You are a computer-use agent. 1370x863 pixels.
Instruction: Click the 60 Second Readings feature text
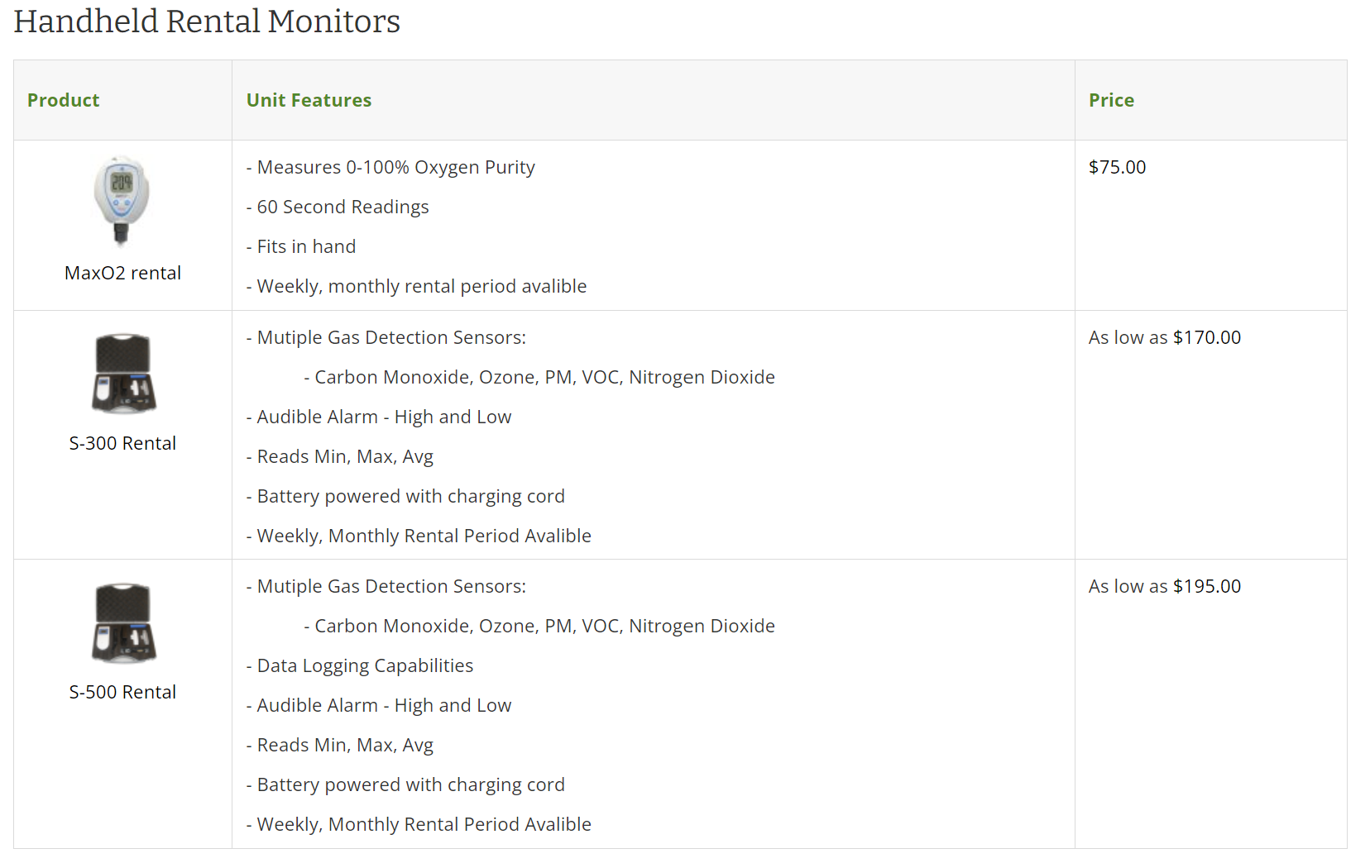pyautogui.click(x=342, y=207)
